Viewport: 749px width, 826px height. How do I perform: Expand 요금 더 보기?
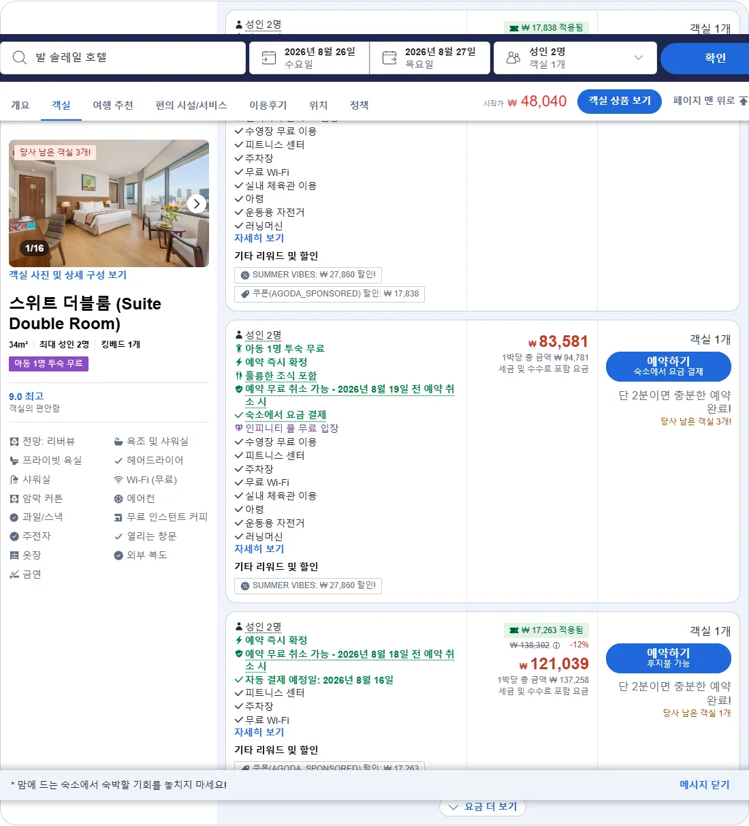(483, 807)
